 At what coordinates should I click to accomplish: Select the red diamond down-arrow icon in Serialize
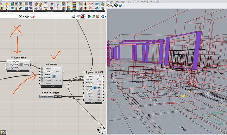coord(91,4)
